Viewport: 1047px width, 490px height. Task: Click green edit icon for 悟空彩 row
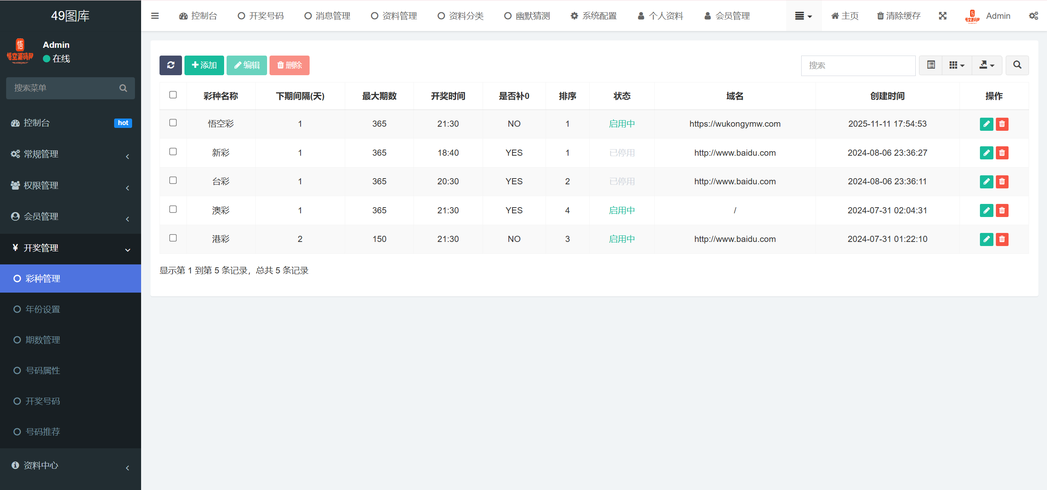(986, 124)
